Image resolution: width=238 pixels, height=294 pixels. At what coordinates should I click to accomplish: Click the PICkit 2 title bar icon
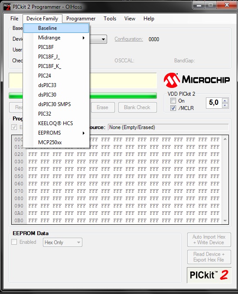click(7, 7)
